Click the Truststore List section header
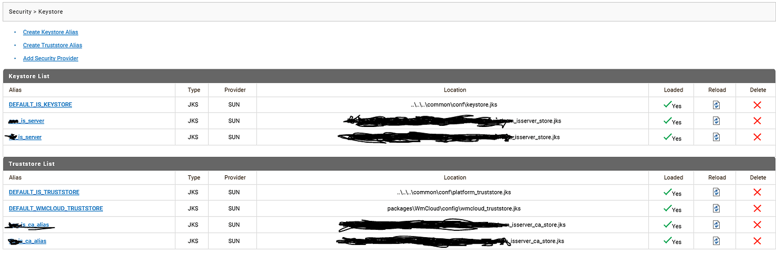Image resolution: width=776 pixels, height=254 pixels. pos(388,164)
